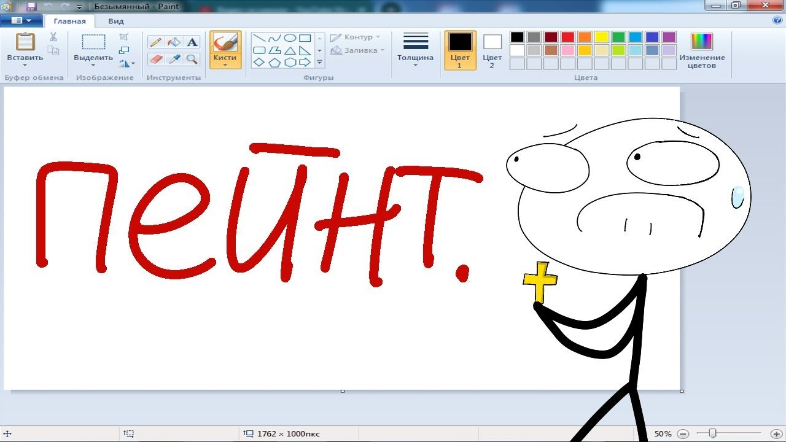Click the Crop icon
The width and height of the screenshot is (786, 442).
[124, 37]
